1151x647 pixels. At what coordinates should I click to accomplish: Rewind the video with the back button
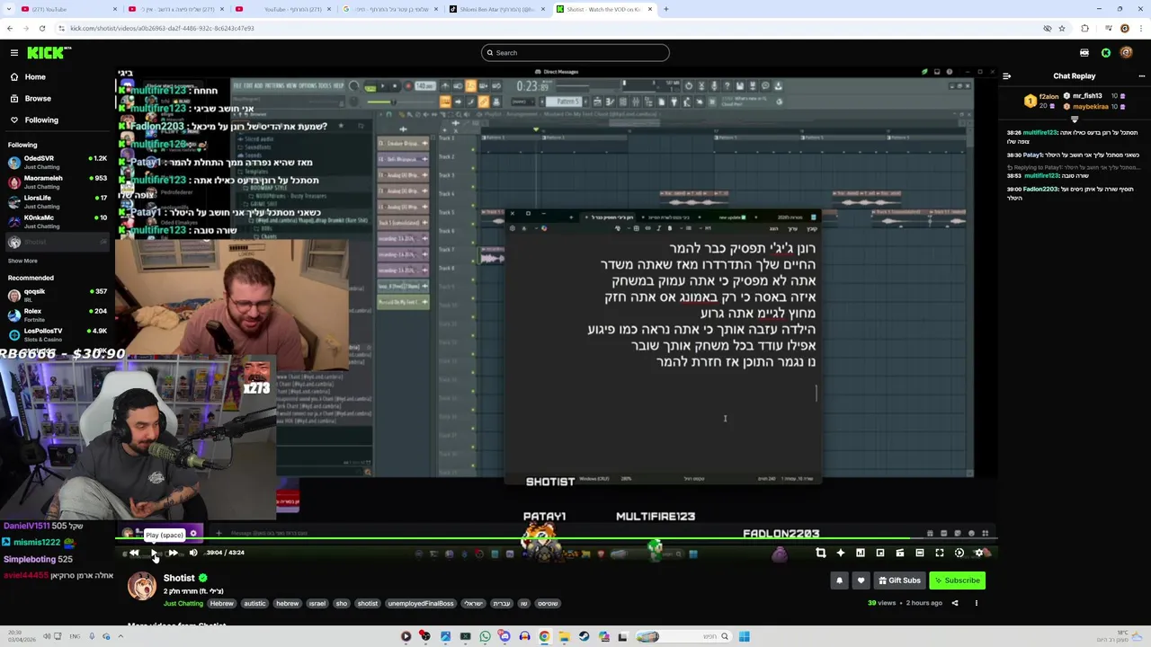coord(134,553)
